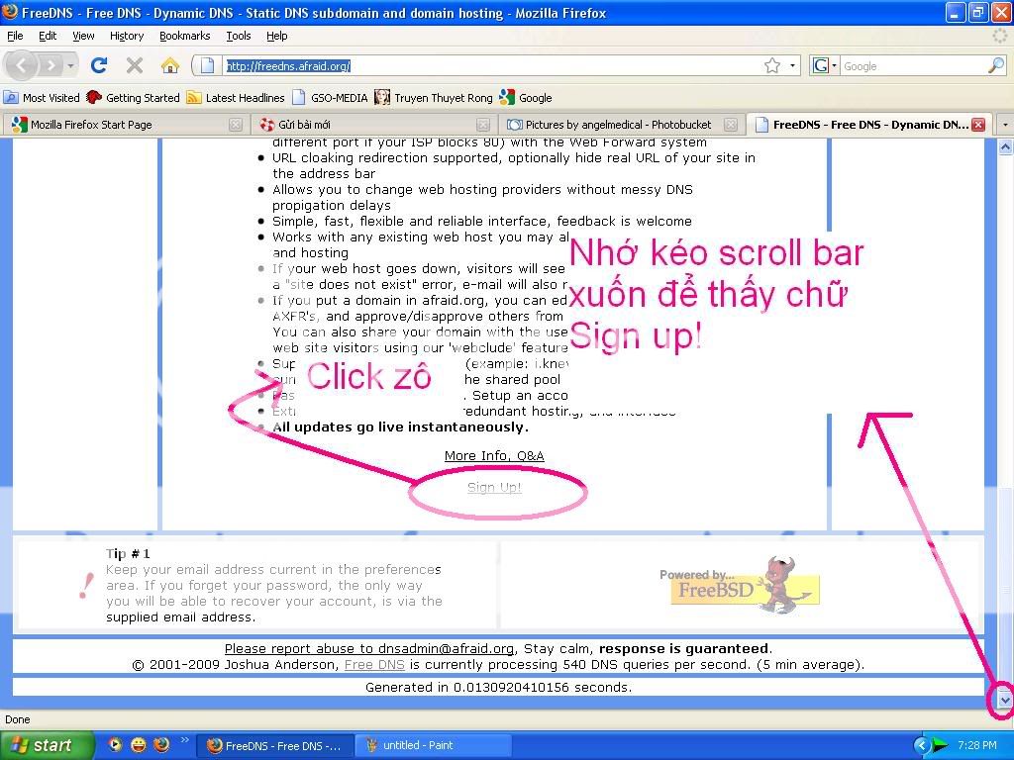Open the Tools menu
The height and width of the screenshot is (760, 1014).
[x=239, y=36]
